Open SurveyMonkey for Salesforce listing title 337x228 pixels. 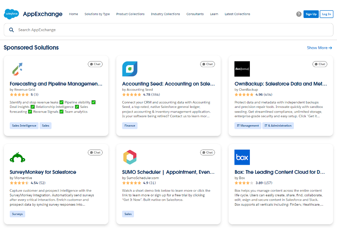point(43,172)
